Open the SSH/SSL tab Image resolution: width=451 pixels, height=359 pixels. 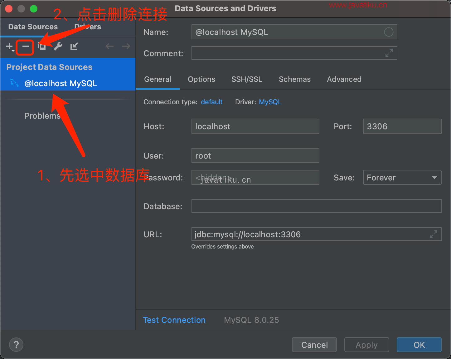coord(247,79)
